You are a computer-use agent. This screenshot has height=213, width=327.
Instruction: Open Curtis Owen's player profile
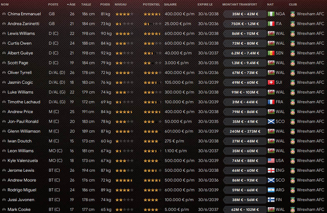20,43
